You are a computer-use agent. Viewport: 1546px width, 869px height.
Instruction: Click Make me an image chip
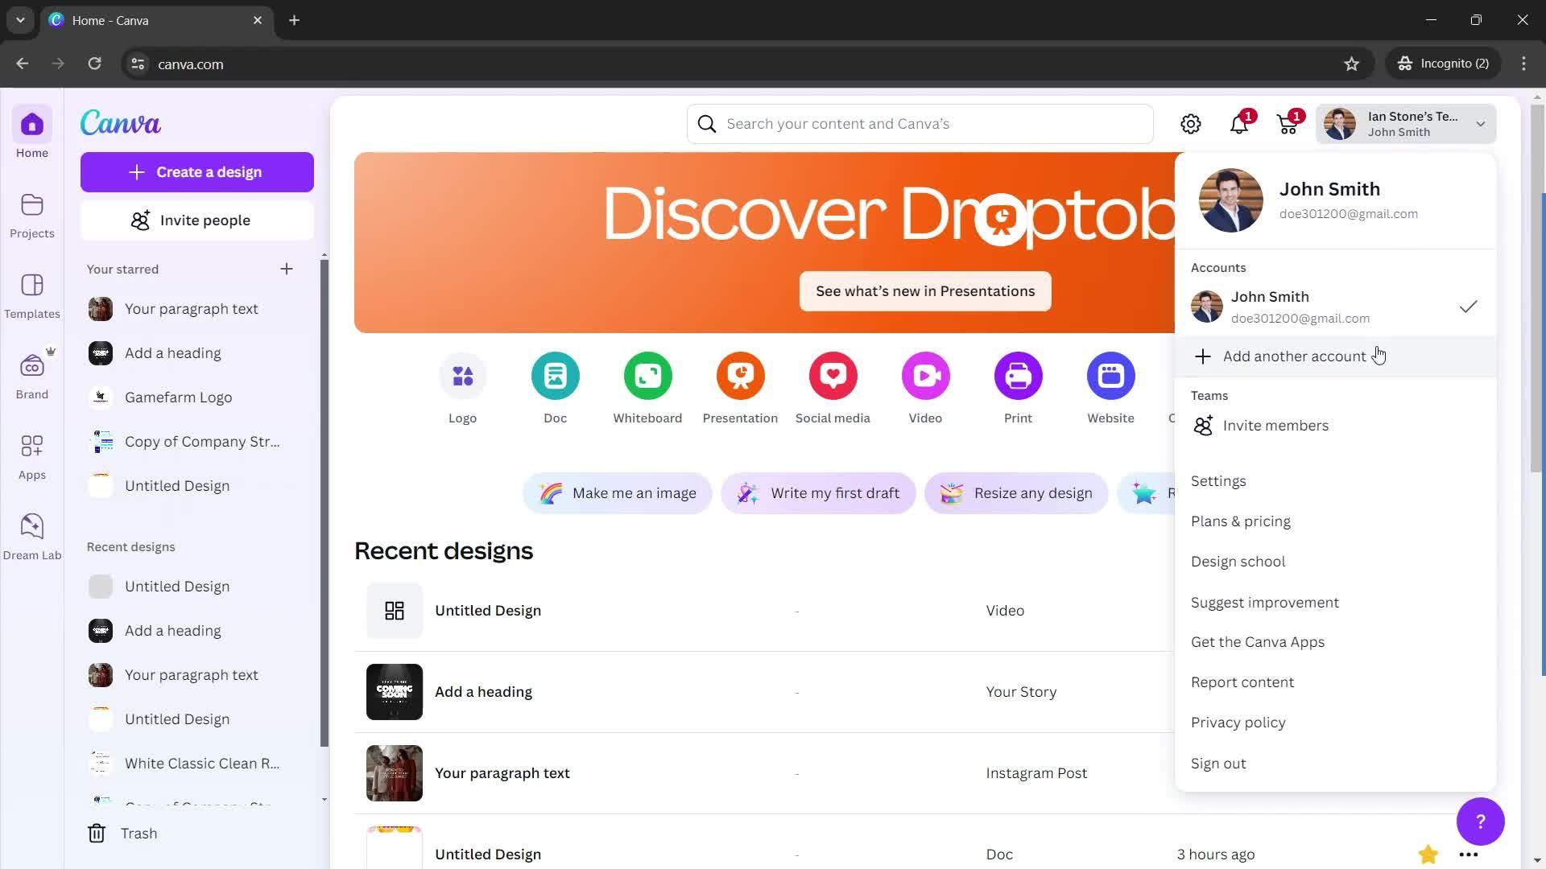(x=618, y=493)
